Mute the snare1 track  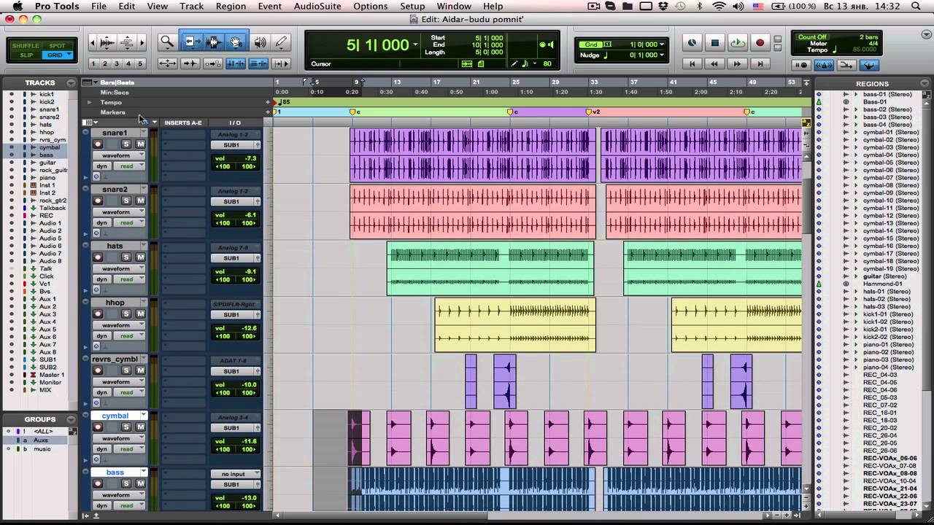coord(141,144)
